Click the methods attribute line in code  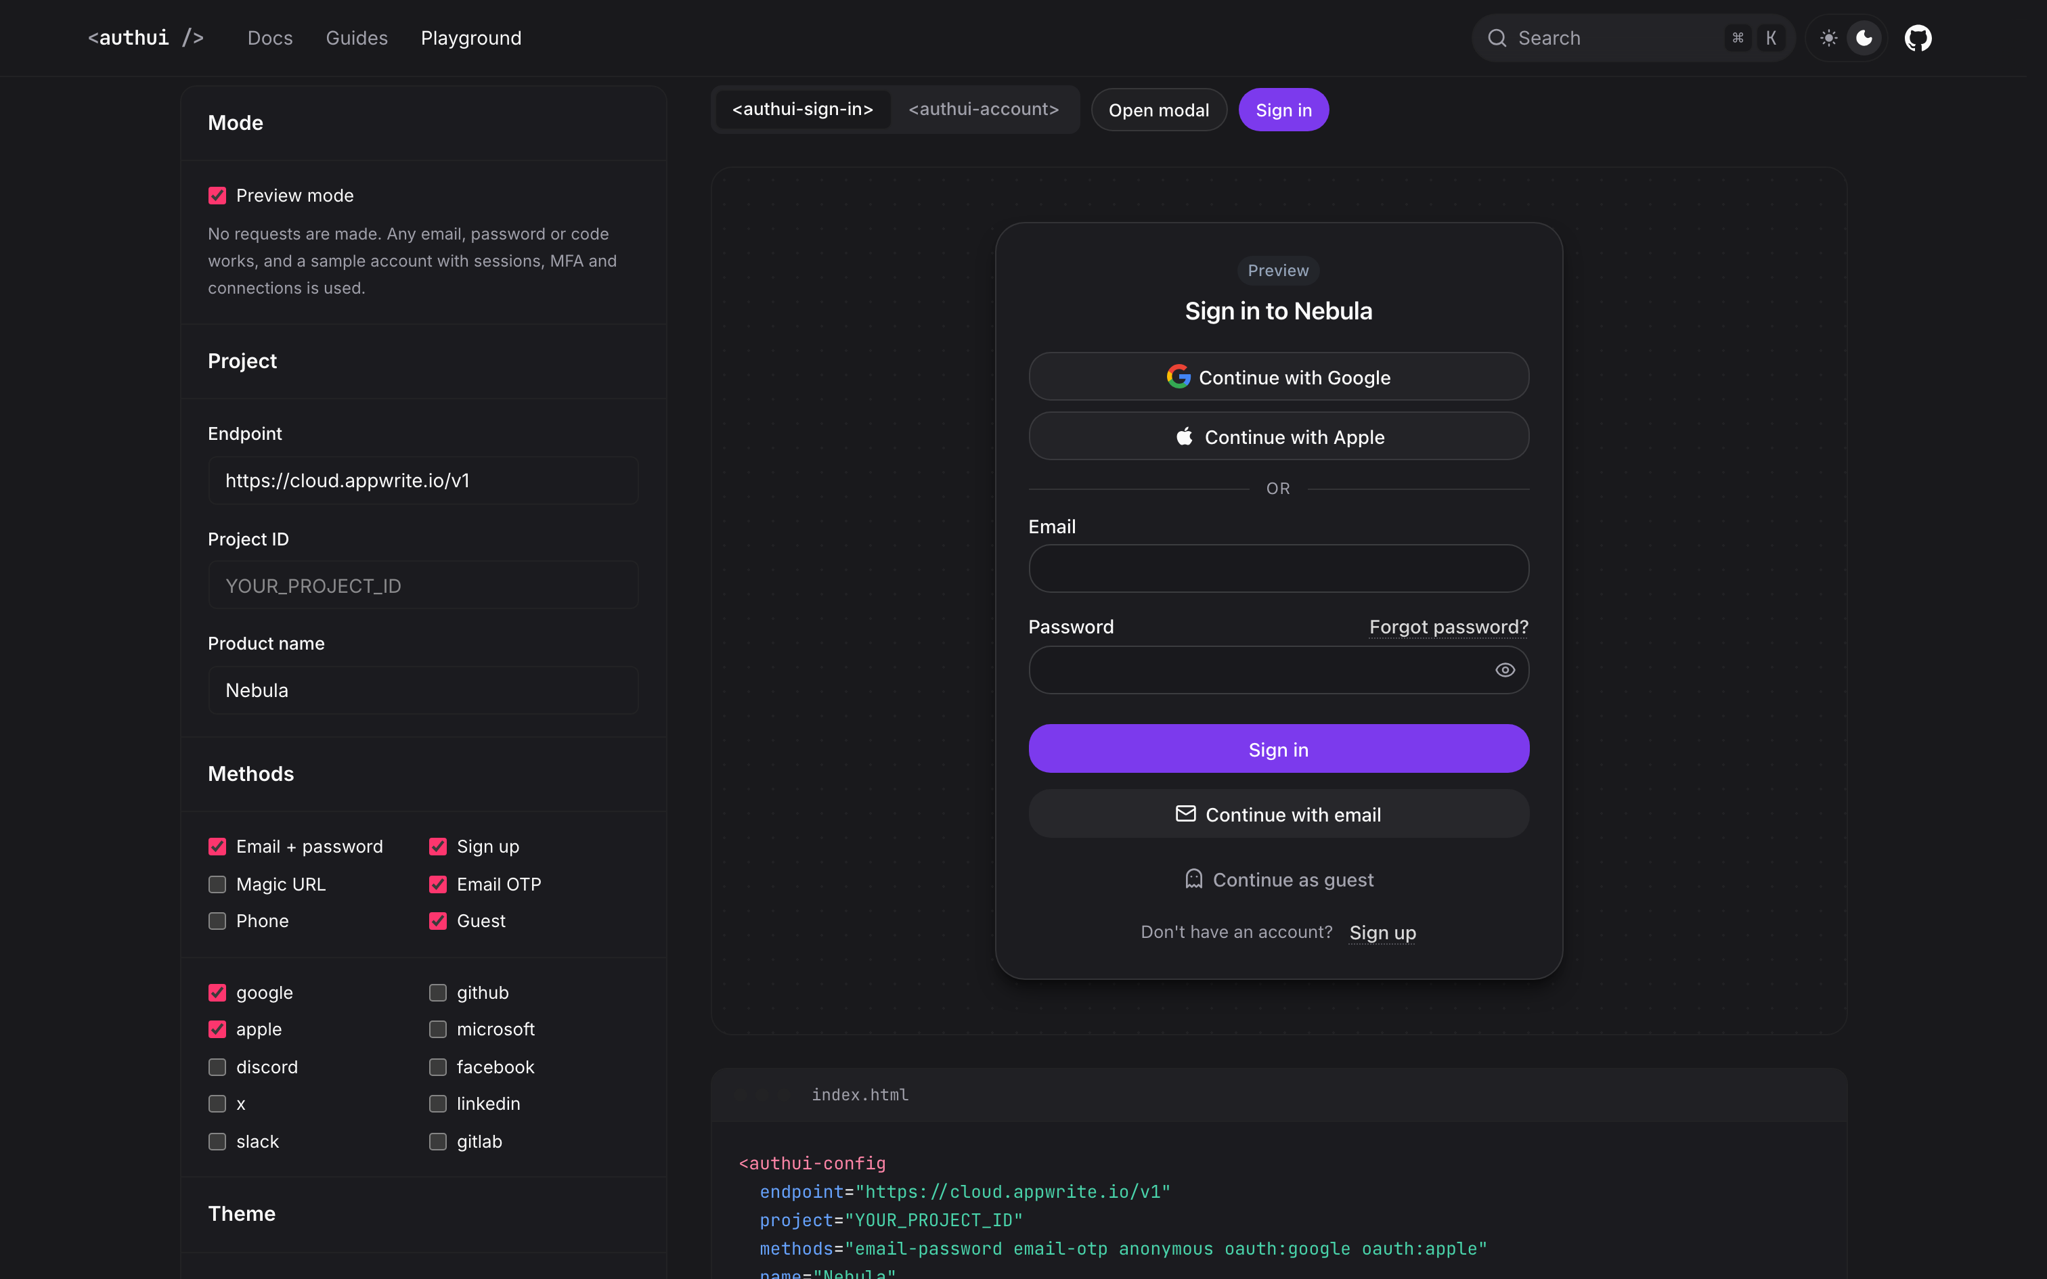1122,1249
